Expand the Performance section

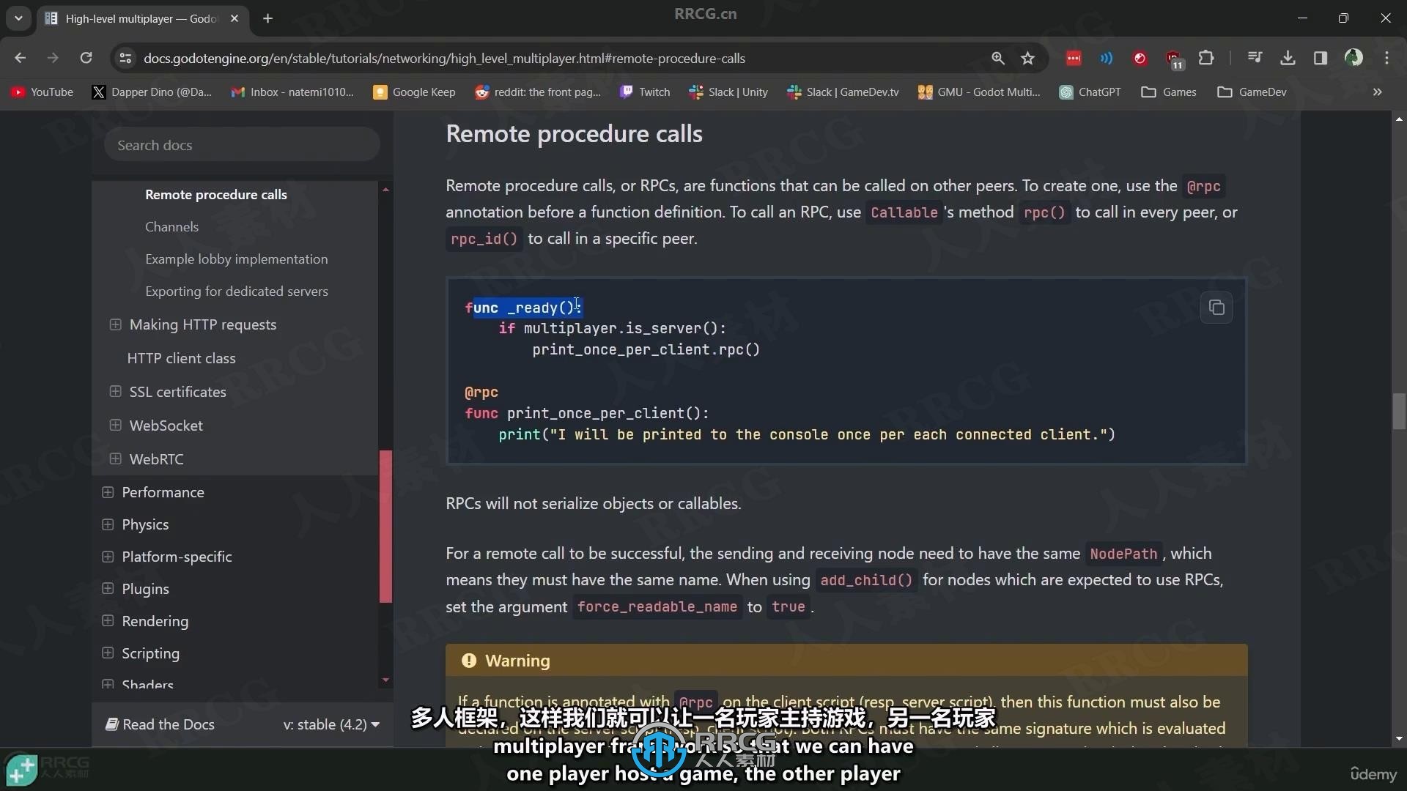coord(108,491)
